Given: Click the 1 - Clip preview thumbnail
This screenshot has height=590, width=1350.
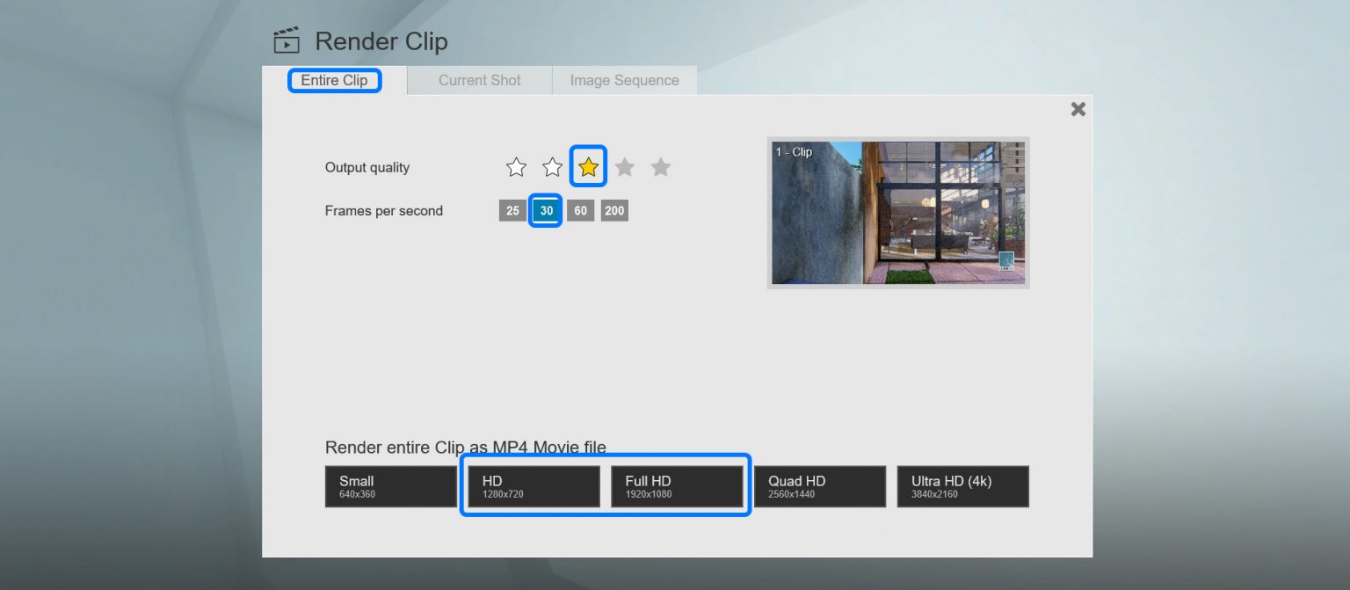Looking at the screenshot, I should click(897, 212).
